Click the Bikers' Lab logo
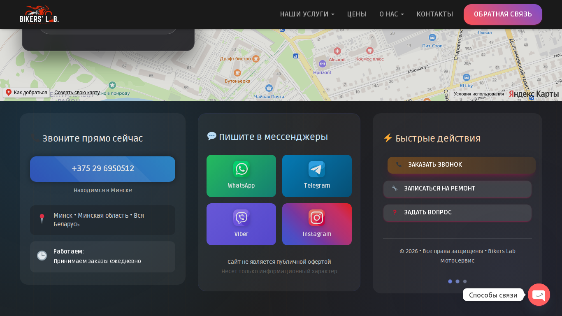Viewport: 562px width, 316px height. click(x=39, y=14)
